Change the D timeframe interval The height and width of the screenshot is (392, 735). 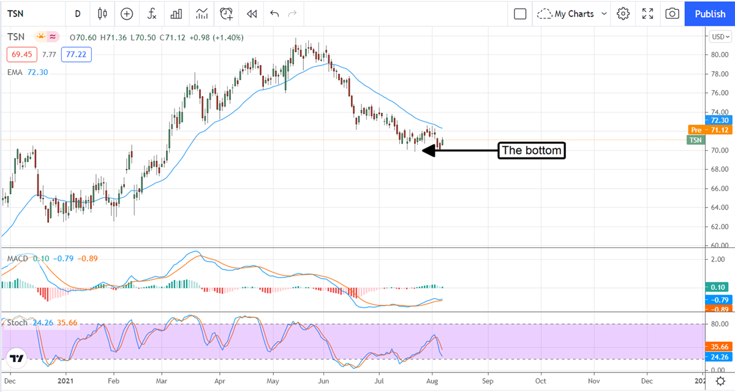click(77, 13)
